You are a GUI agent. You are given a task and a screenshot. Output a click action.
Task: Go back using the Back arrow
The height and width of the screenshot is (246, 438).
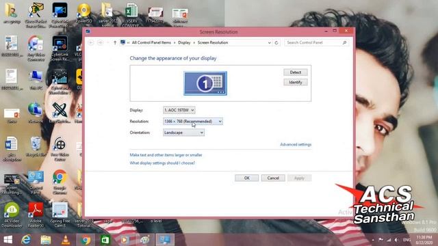[91, 42]
